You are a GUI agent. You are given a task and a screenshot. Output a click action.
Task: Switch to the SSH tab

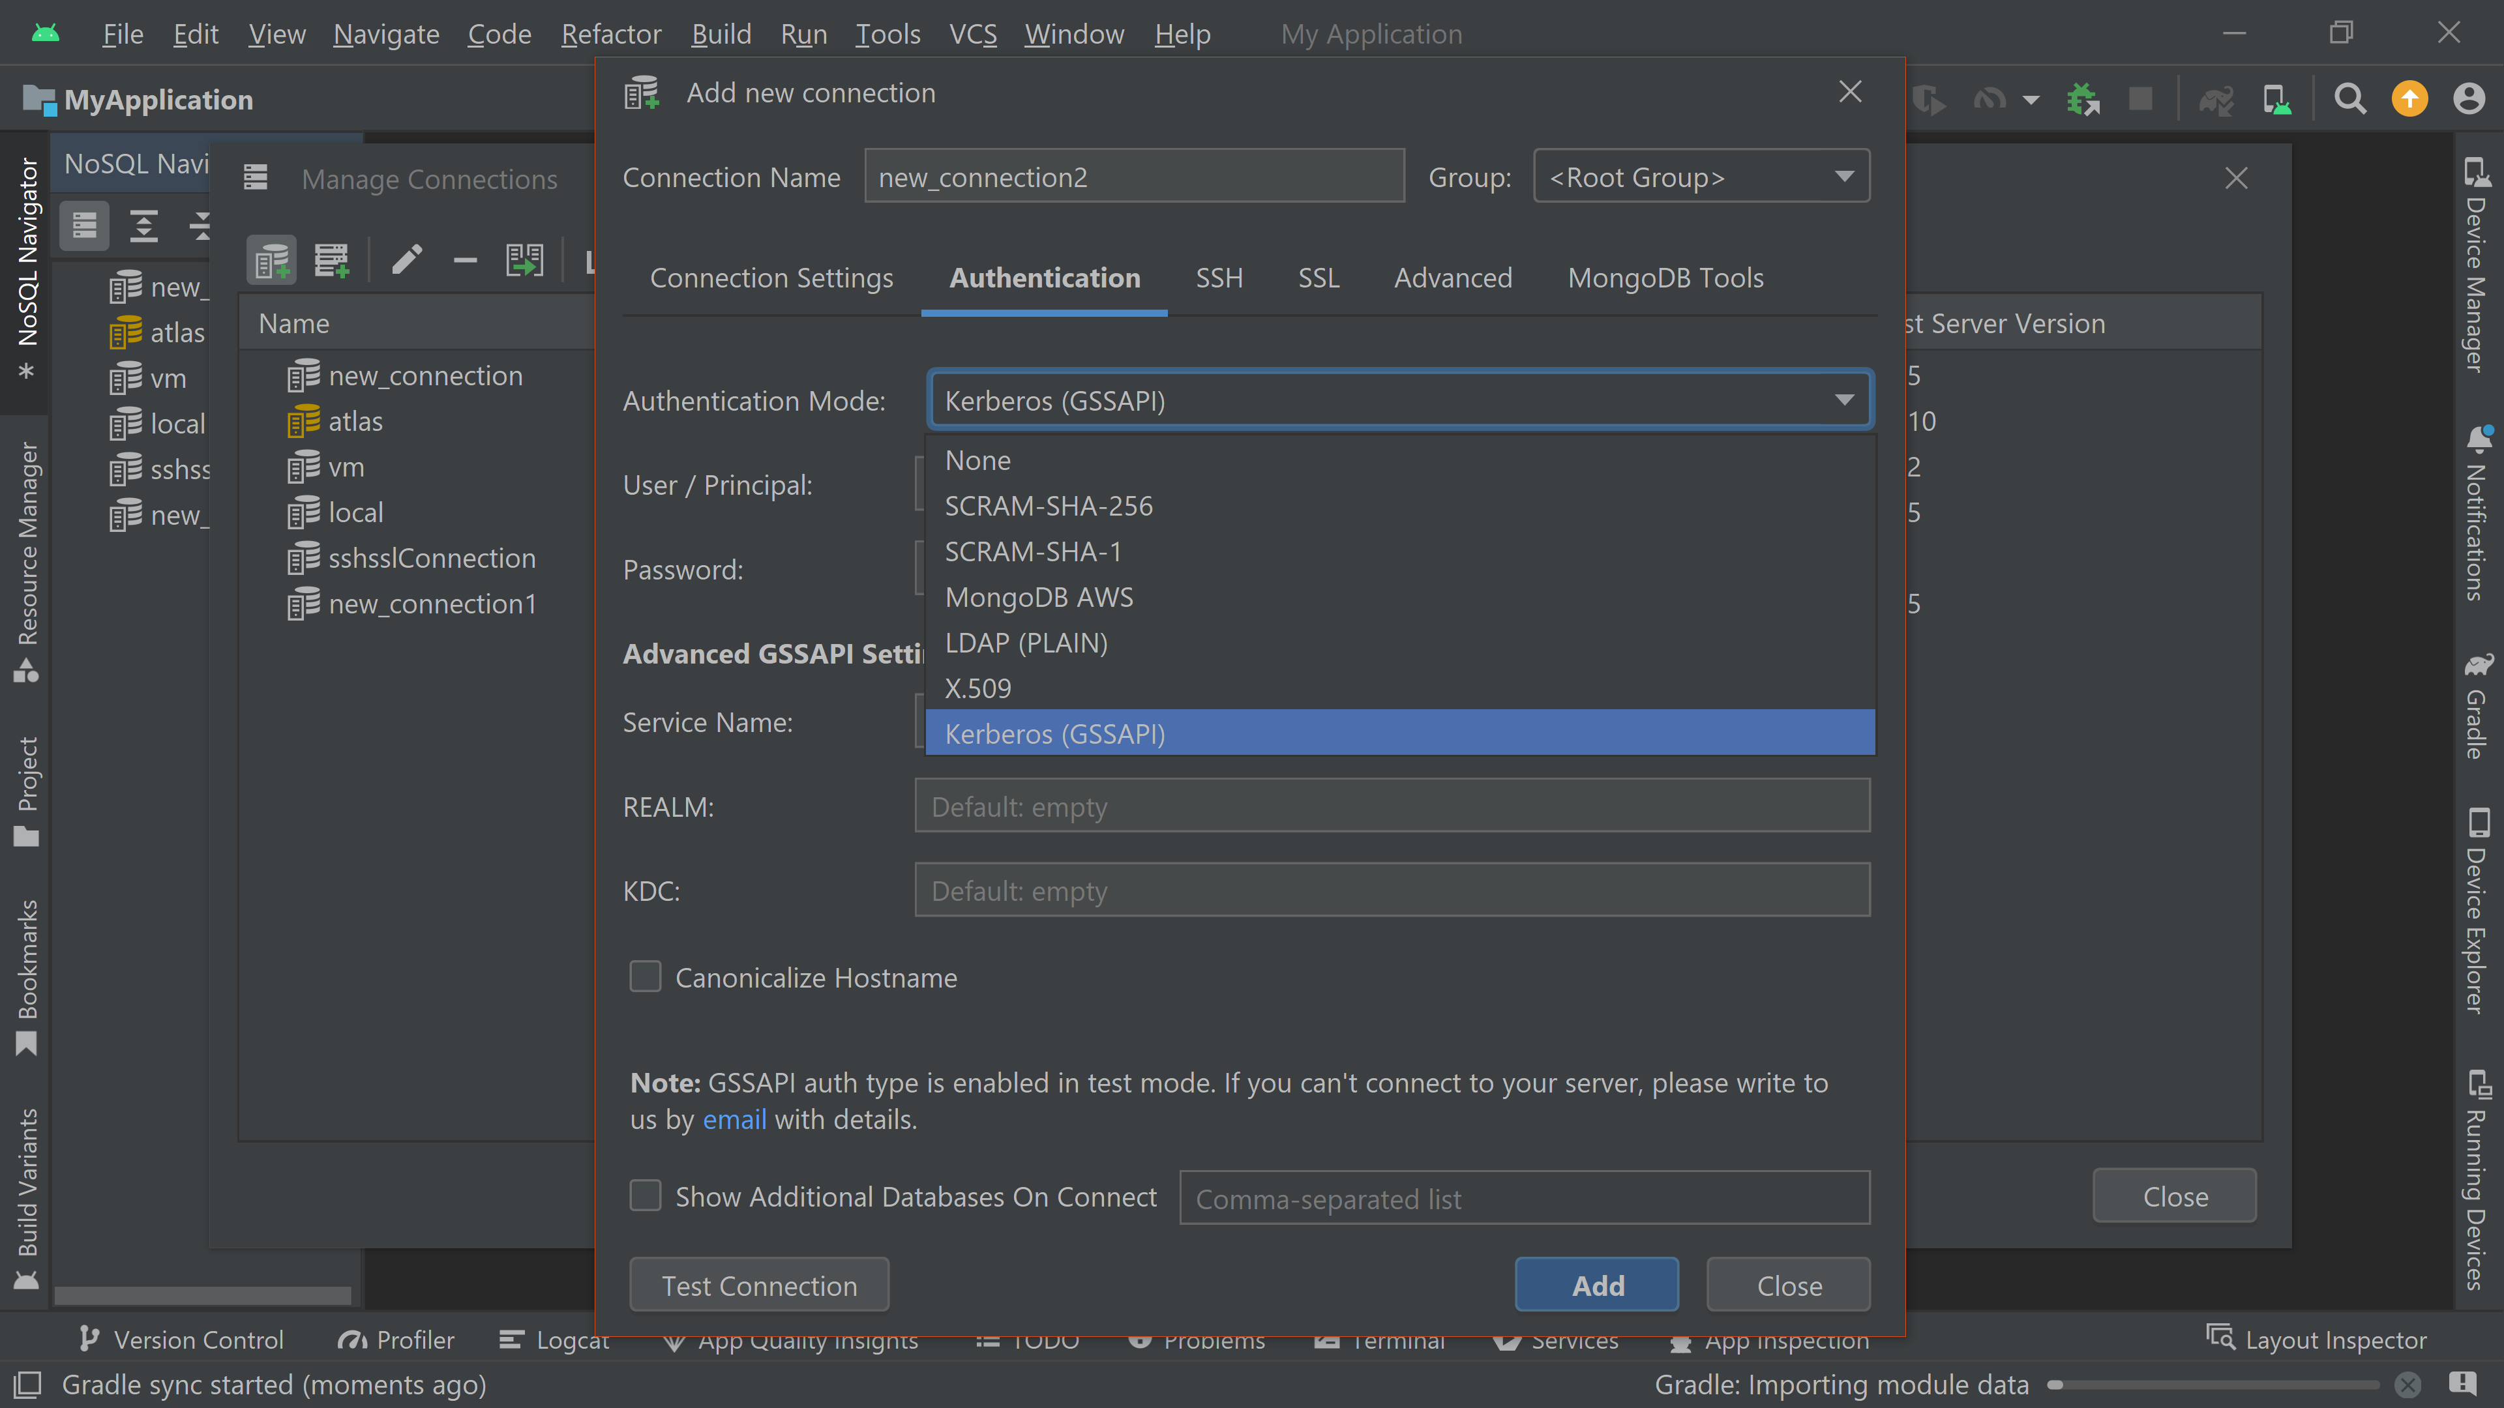pyautogui.click(x=1219, y=278)
